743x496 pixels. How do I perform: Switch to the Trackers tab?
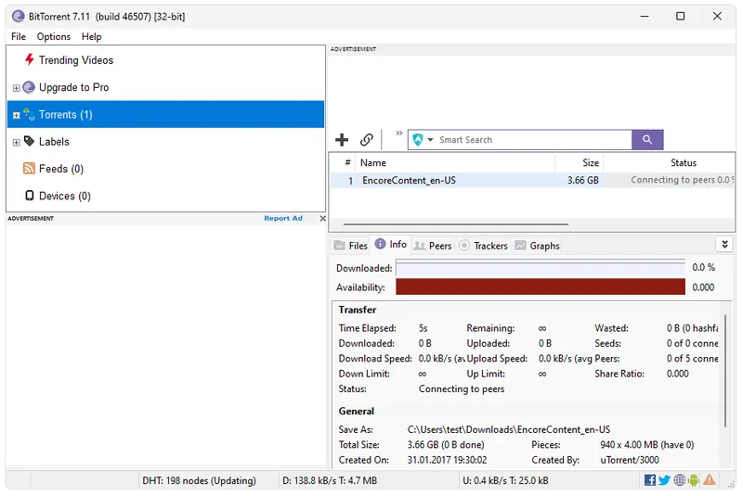coord(484,246)
